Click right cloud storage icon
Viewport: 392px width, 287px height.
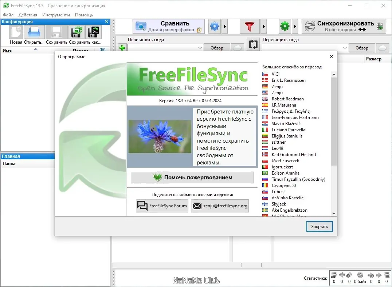383,48
